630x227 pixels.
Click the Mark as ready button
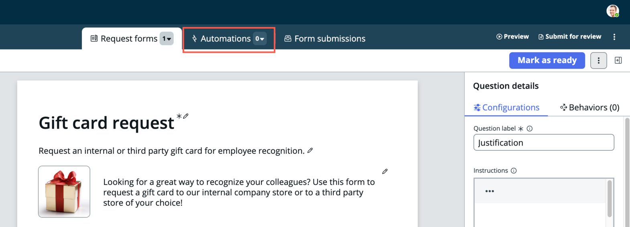click(x=547, y=60)
